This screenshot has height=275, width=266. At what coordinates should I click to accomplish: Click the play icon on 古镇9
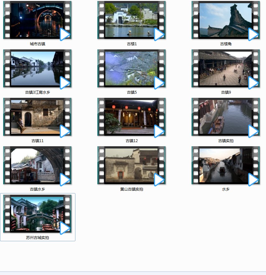[x=253, y=83]
